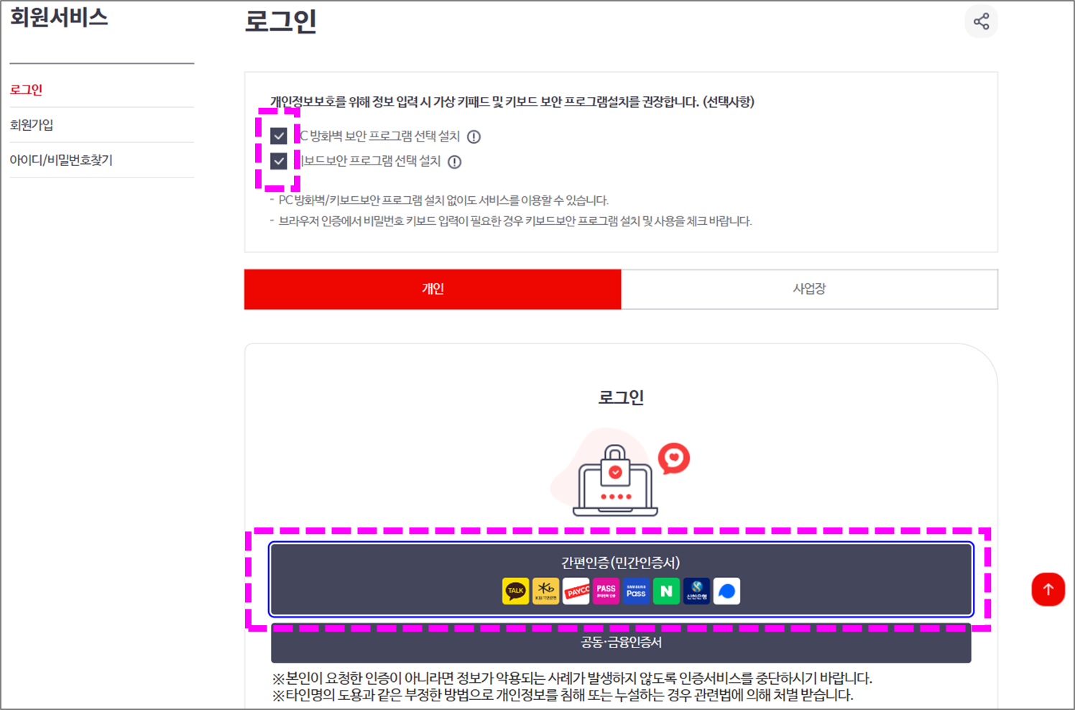Select the KakaoTalk authentication icon
The width and height of the screenshot is (1075, 710).
515,591
